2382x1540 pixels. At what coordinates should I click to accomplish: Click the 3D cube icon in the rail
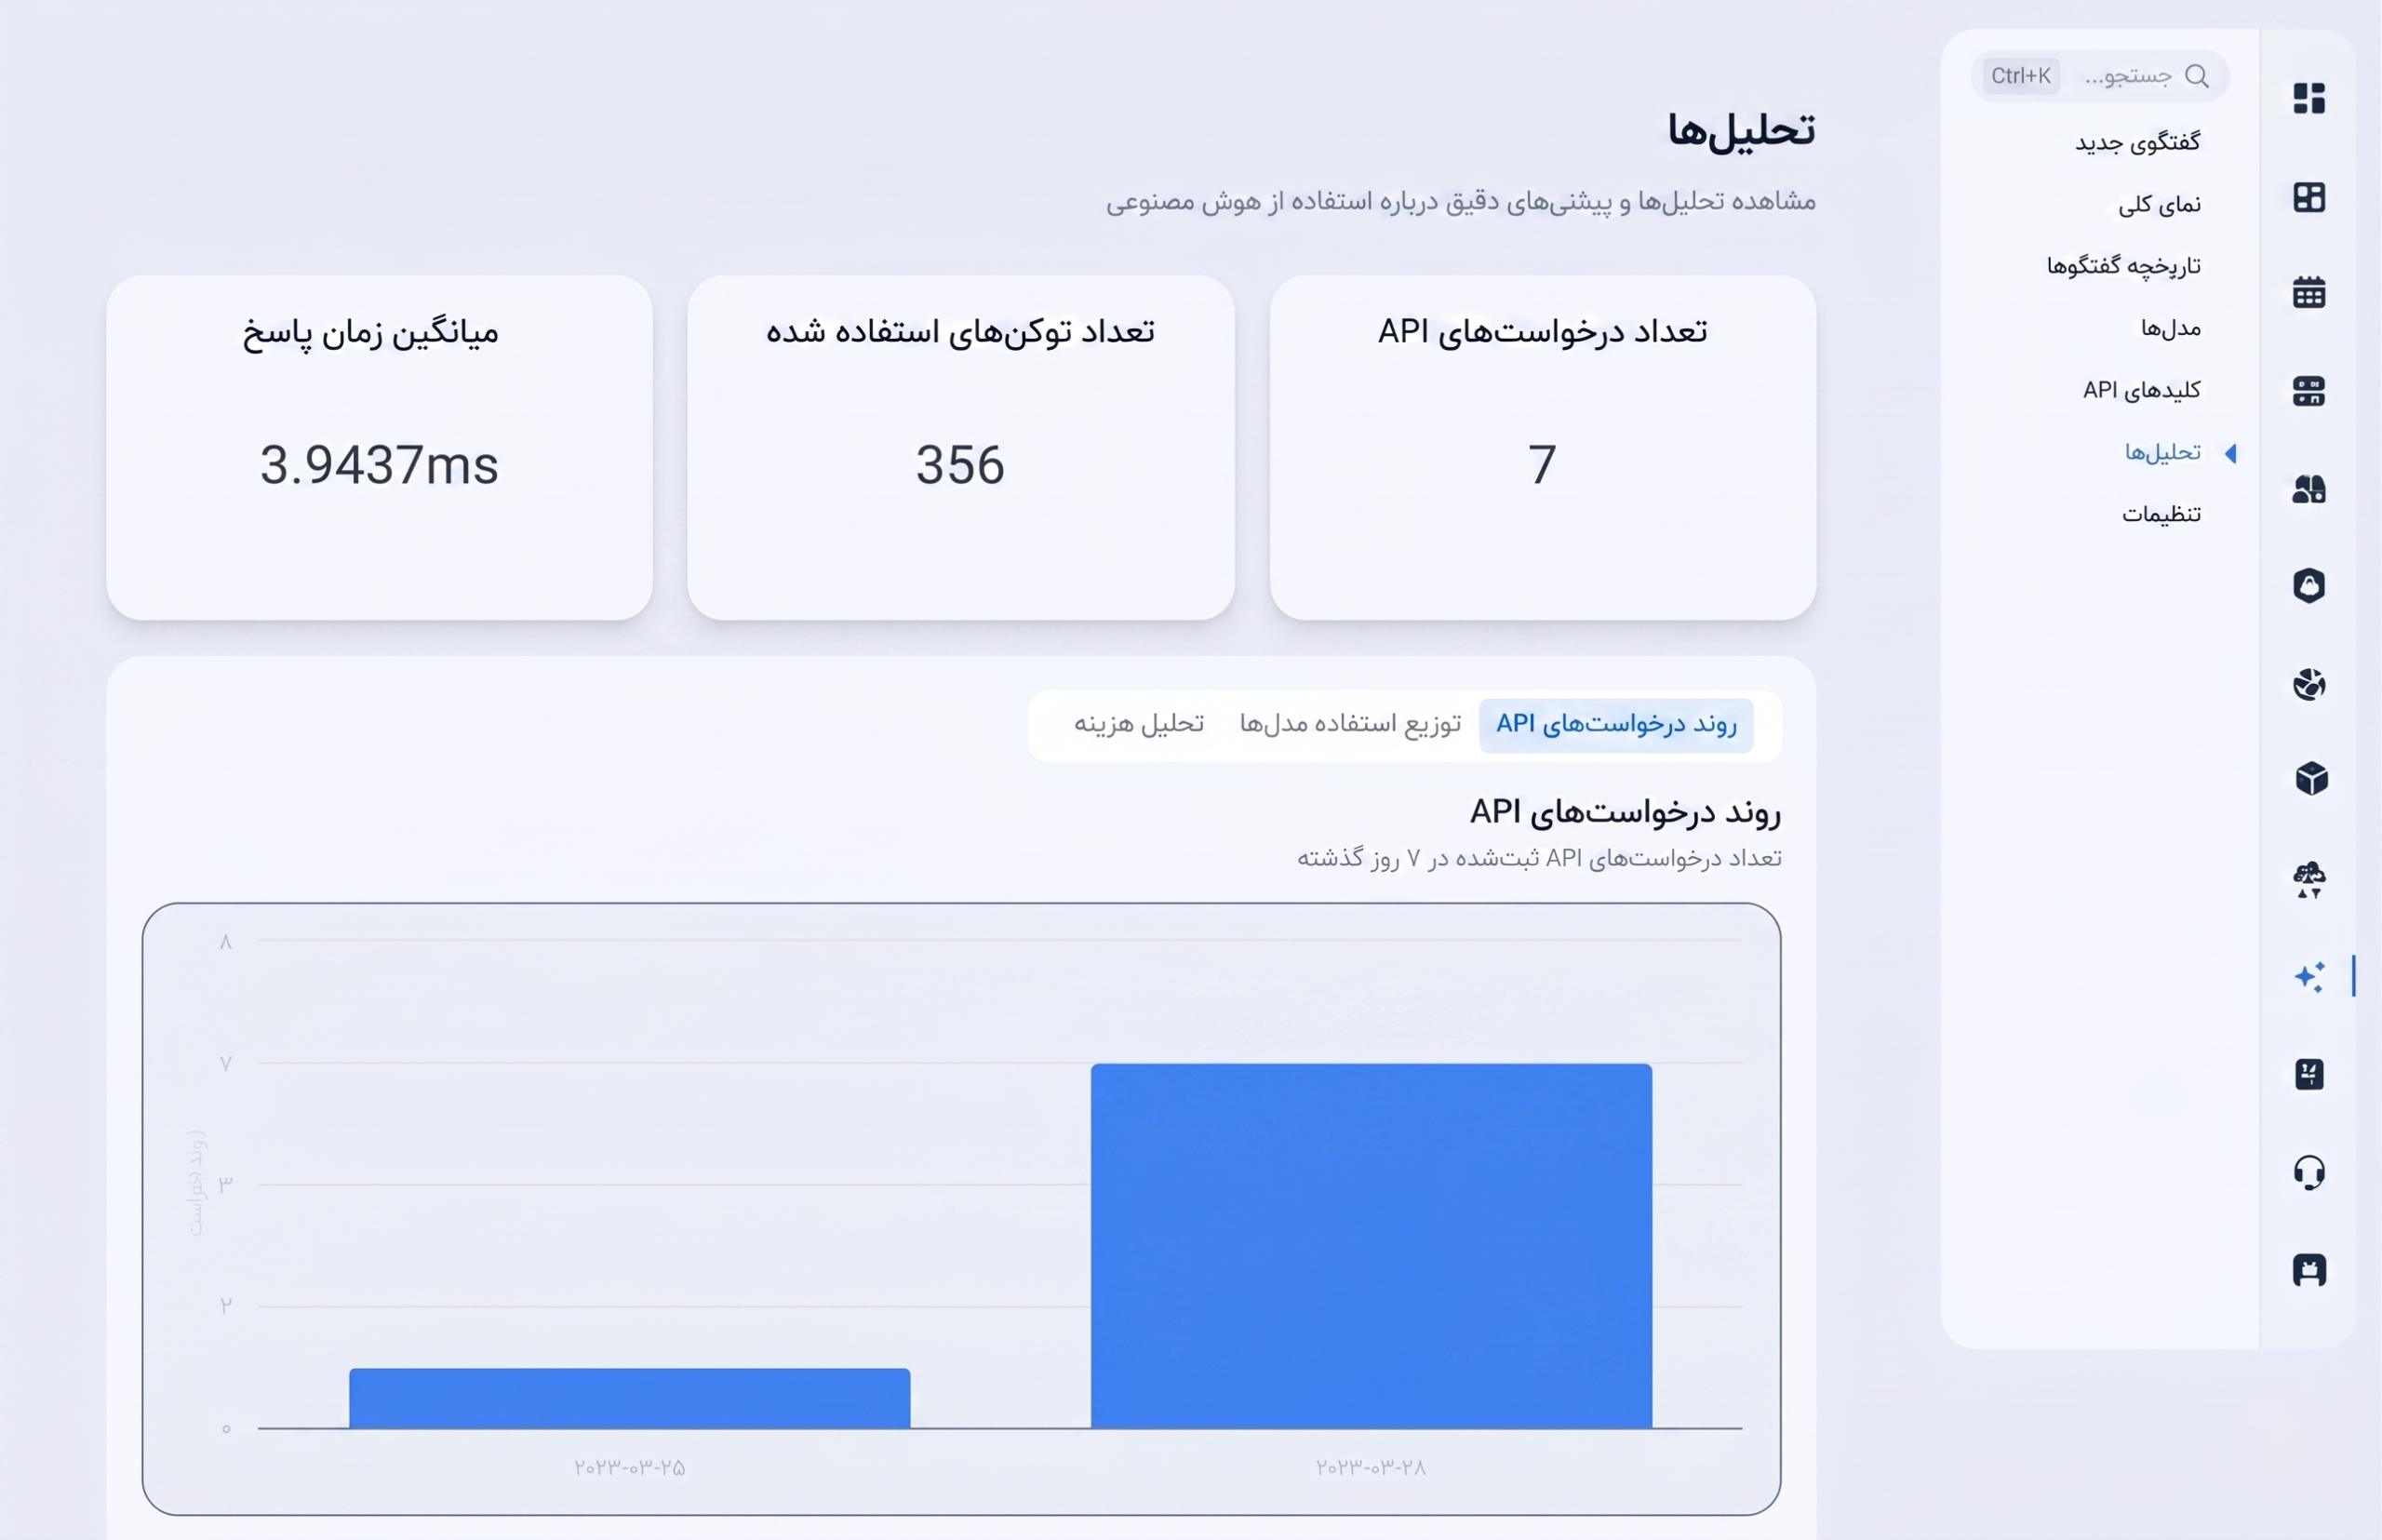[2311, 779]
